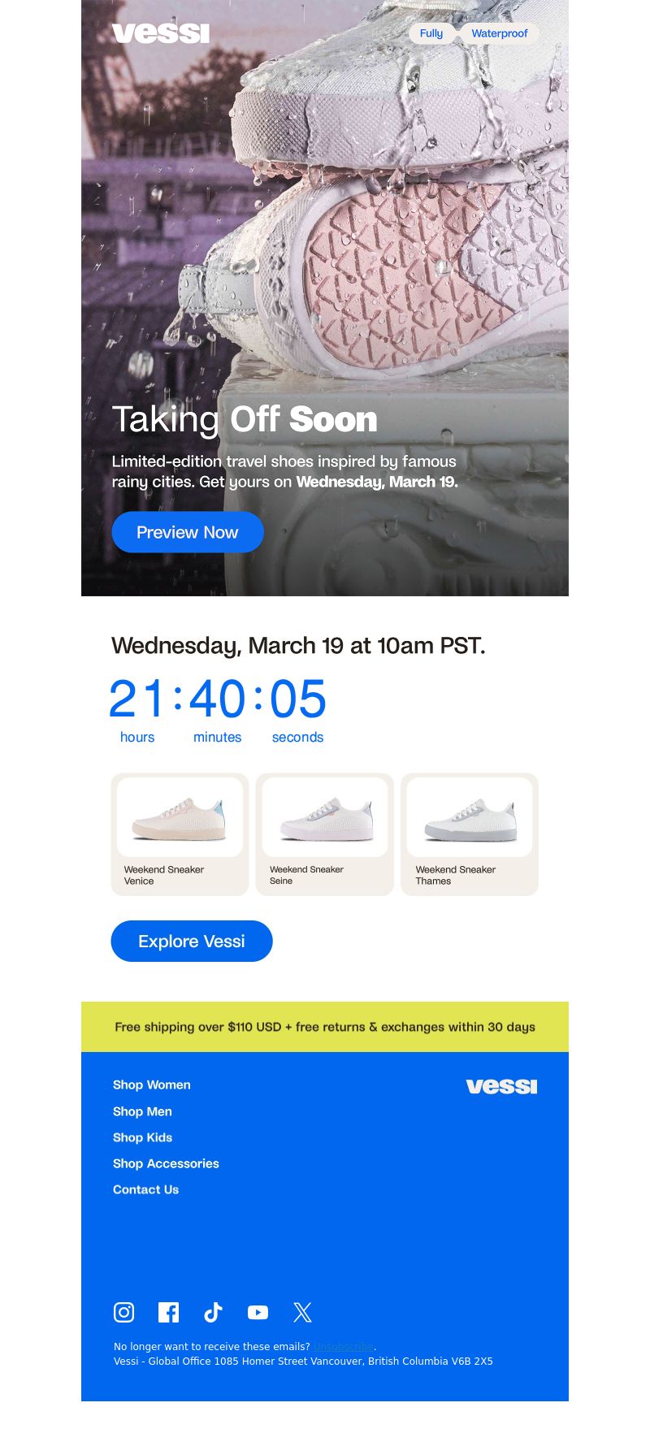Open the Shop Men link
This screenshot has height=1433, width=650.
[142, 1111]
